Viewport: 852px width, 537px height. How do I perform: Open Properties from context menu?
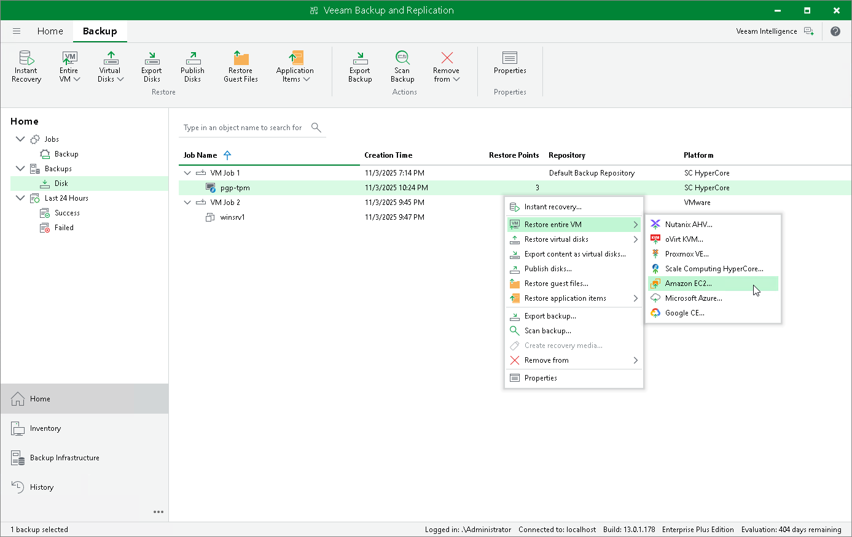pyautogui.click(x=574, y=378)
